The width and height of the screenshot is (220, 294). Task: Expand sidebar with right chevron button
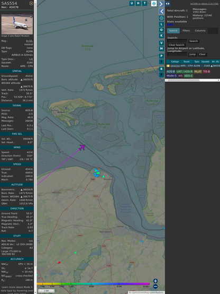pyautogui.click(x=161, y=4)
